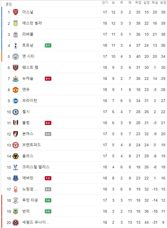Click the 브렌트퍼드 team name

31,145
